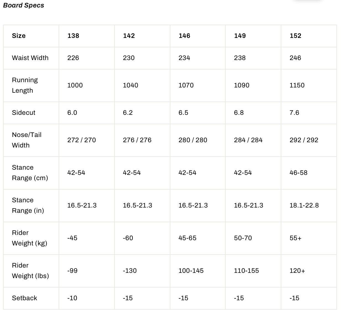Click the Size header cell
Image resolution: width=343 pixels, height=316 pixels.
pyautogui.click(x=19, y=36)
